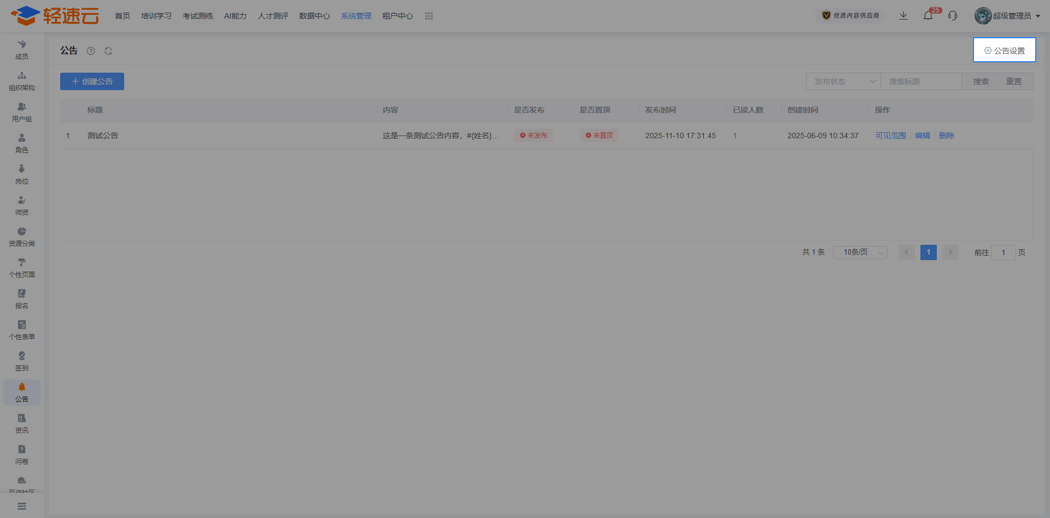Click the download icon in top bar
1050x518 pixels.
point(903,16)
